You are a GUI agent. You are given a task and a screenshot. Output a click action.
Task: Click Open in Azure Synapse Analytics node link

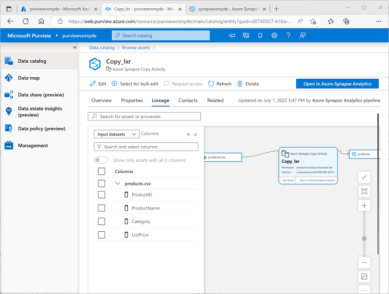point(317,180)
